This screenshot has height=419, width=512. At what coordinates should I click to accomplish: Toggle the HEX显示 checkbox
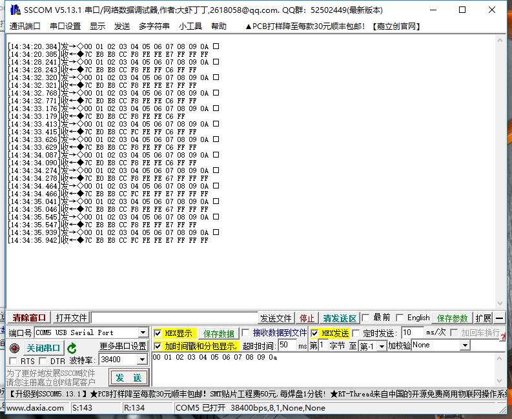(158, 333)
